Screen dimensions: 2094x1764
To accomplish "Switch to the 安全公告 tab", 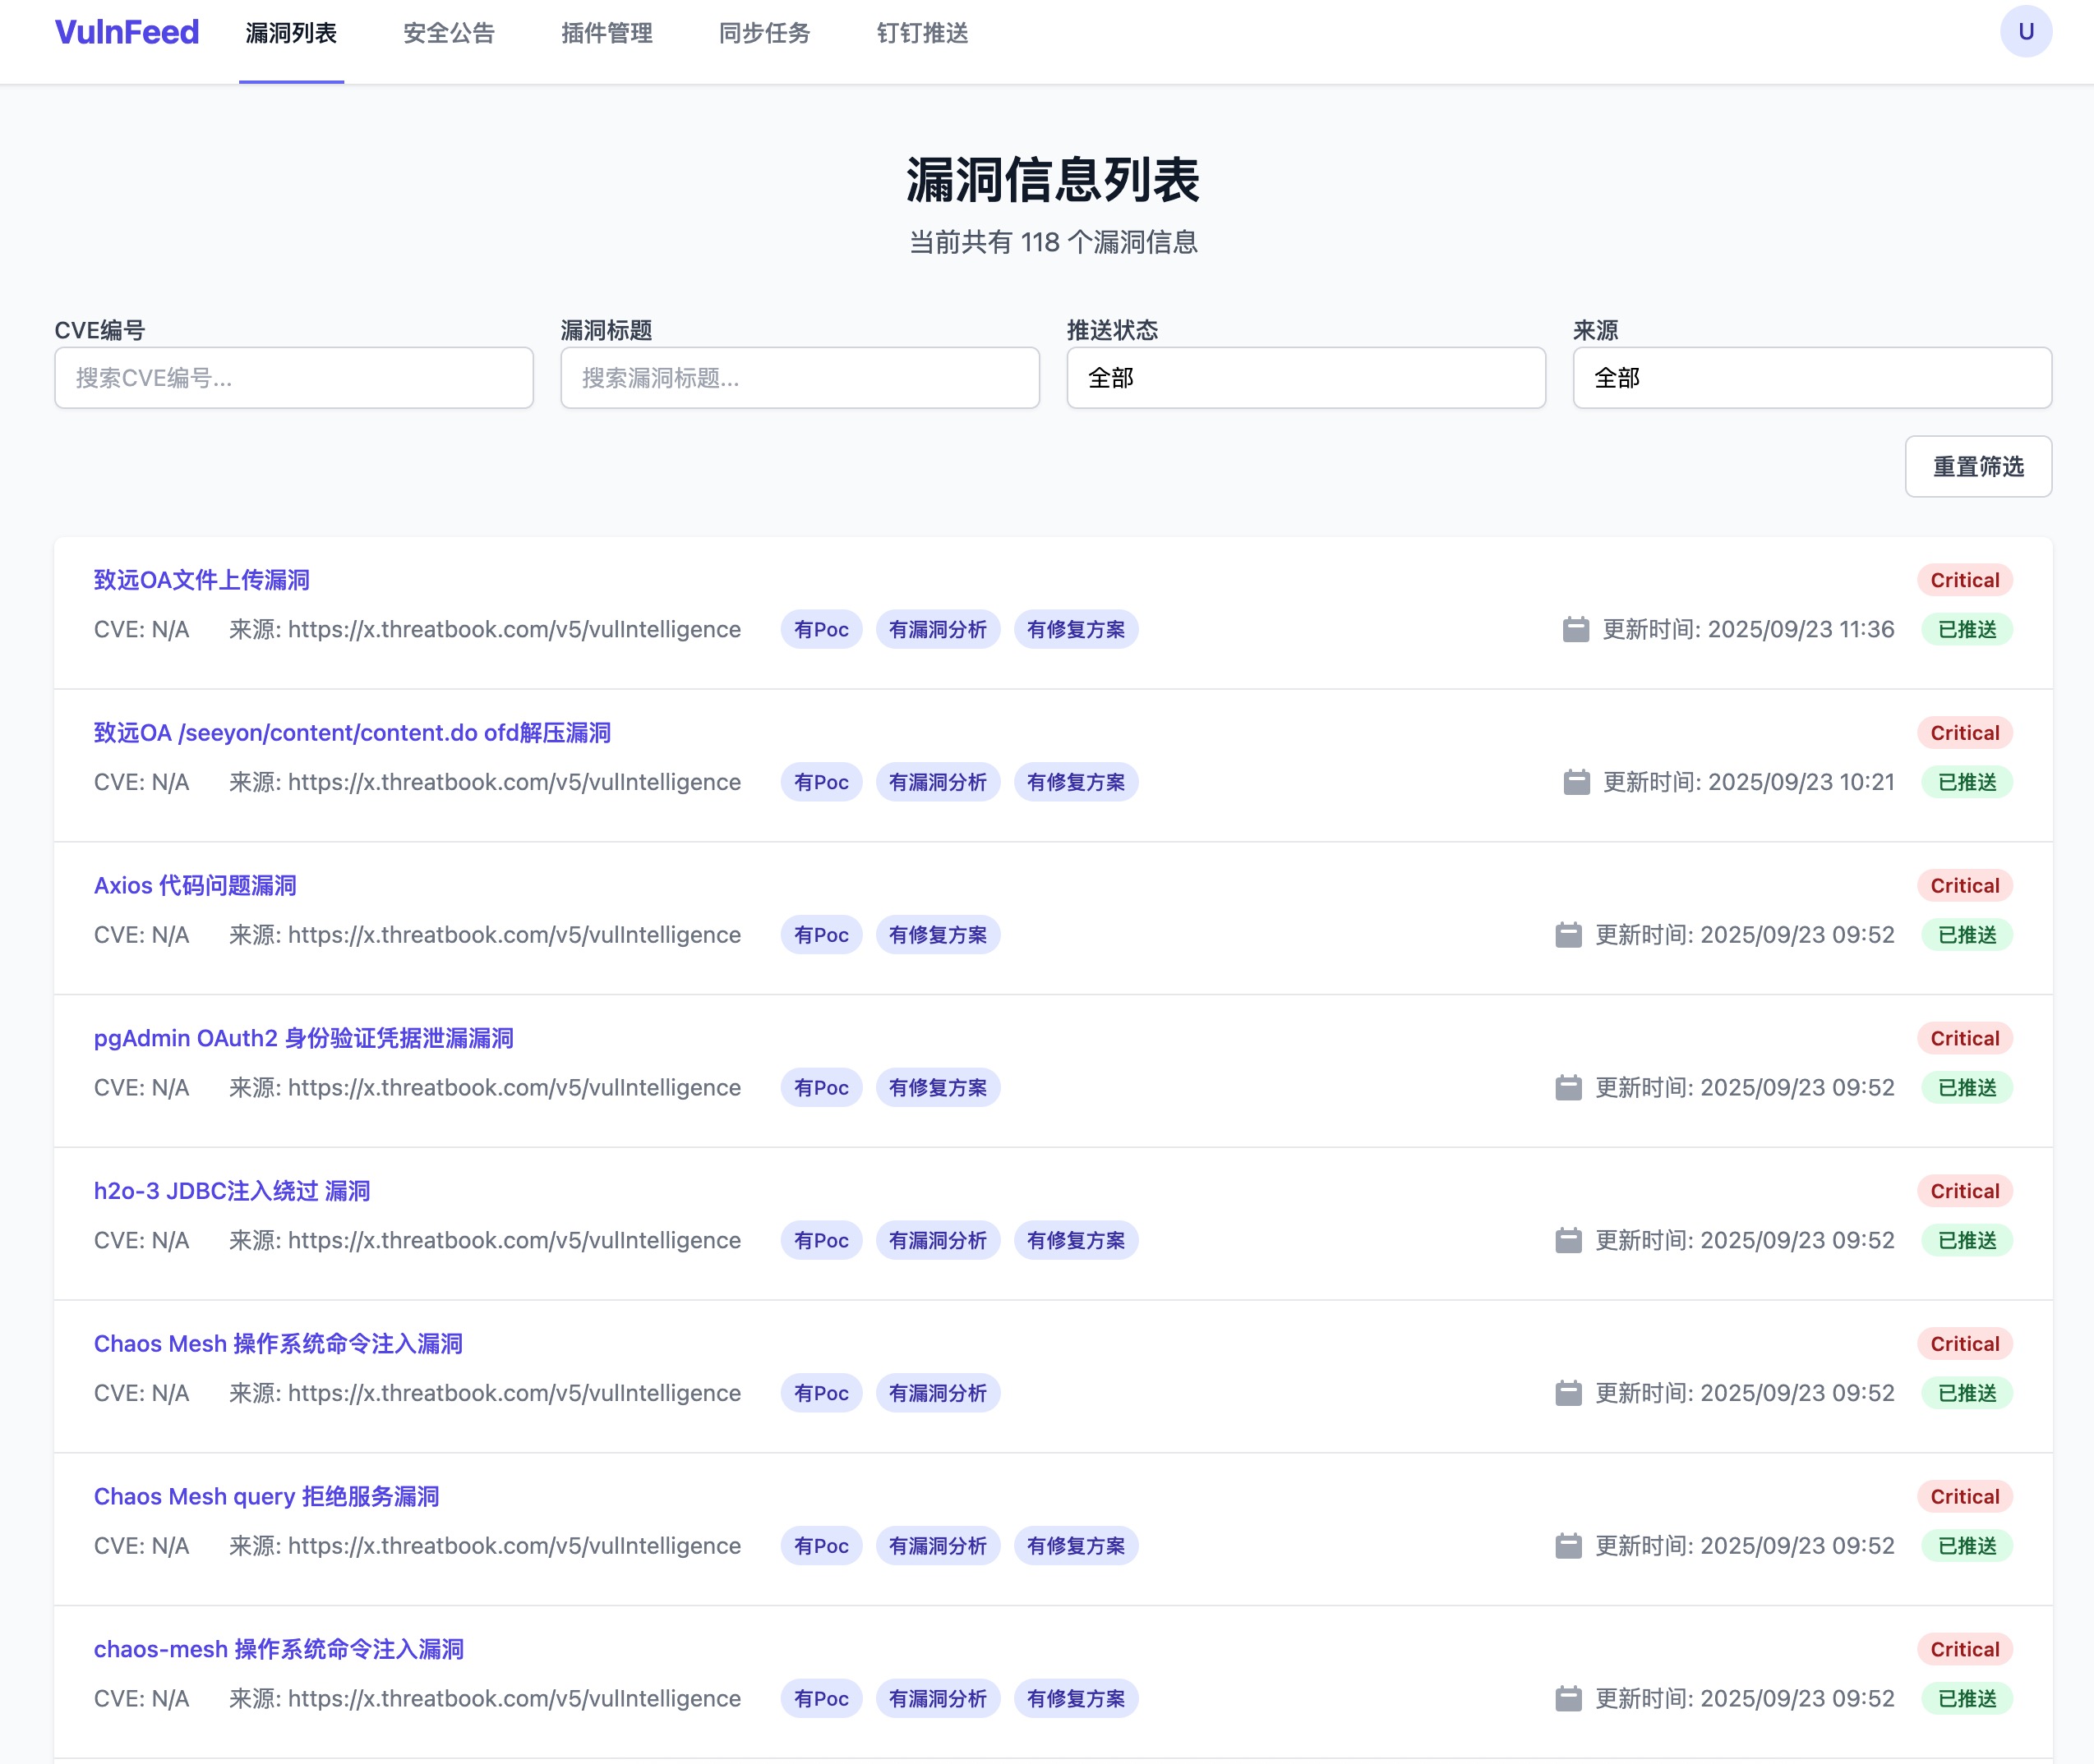I will 448,33.
